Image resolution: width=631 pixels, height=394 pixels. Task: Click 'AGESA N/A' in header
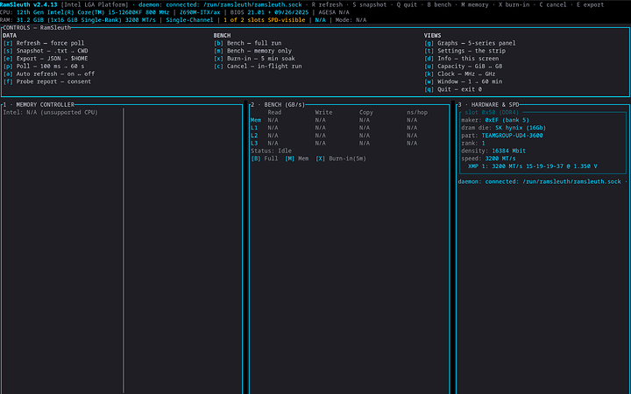point(334,12)
